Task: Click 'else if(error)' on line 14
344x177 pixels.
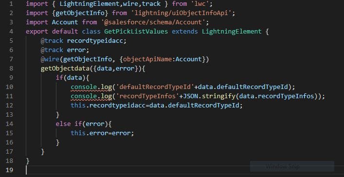Action: point(82,124)
